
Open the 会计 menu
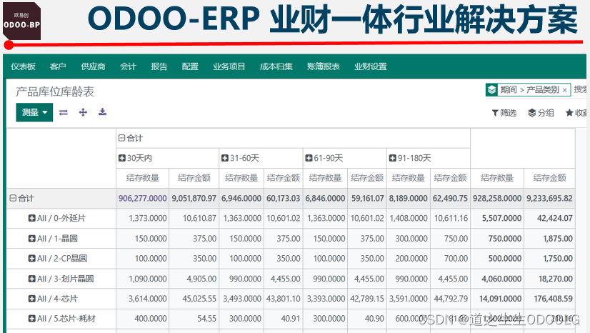(128, 66)
